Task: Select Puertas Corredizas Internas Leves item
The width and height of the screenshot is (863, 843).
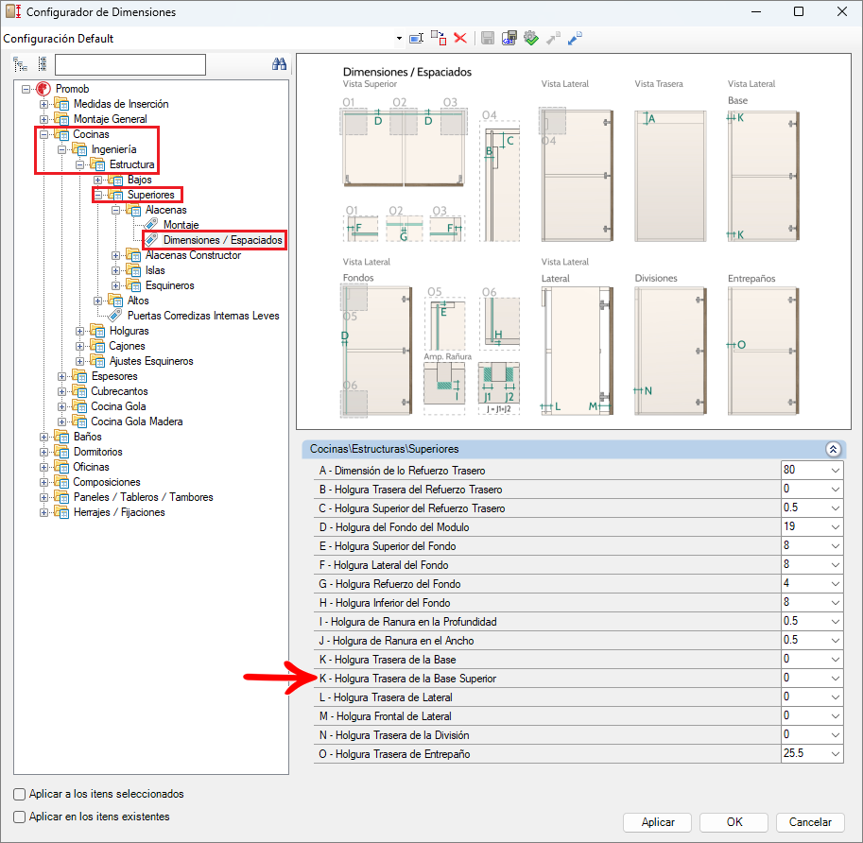Action: [x=203, y=316]
